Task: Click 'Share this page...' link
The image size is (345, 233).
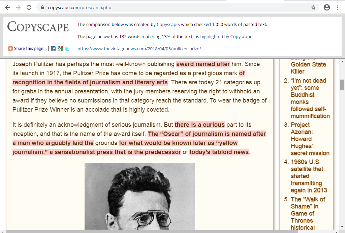Action: [30, 49]
